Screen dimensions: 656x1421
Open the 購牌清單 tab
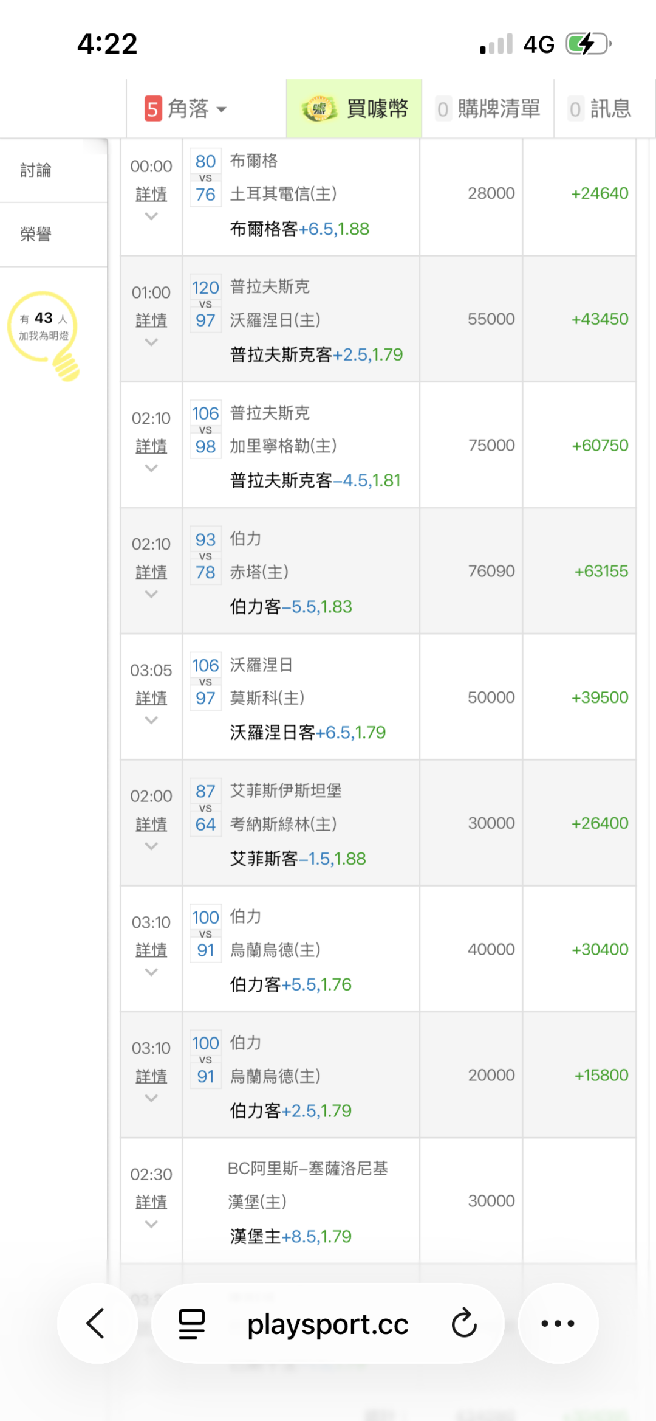tap(488, 109)
